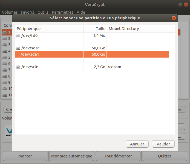
Task: Close the partition selection dialog
Action: pos(173,18)
